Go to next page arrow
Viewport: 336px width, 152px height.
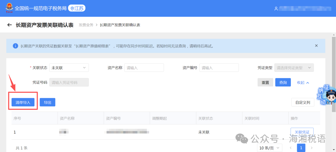[311, 148]
